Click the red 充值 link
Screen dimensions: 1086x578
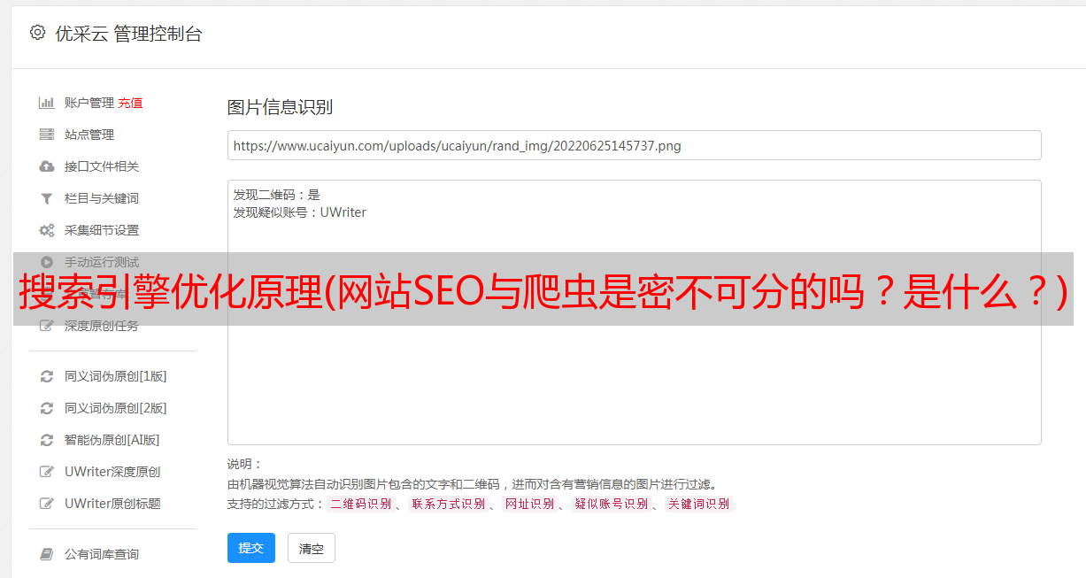pyautogui.click(x=130, y=103)
